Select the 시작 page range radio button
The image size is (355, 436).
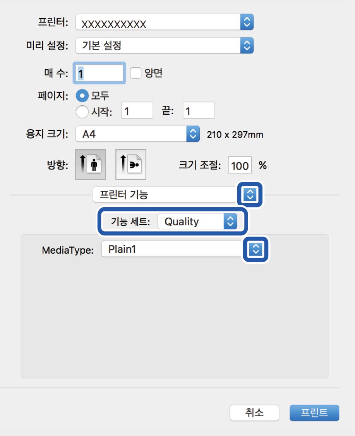83,112
